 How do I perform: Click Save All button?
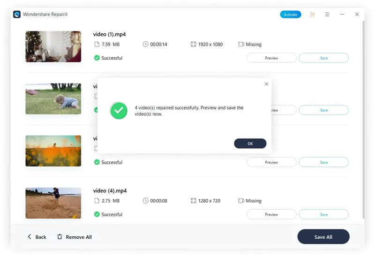[x=323, y=237]
